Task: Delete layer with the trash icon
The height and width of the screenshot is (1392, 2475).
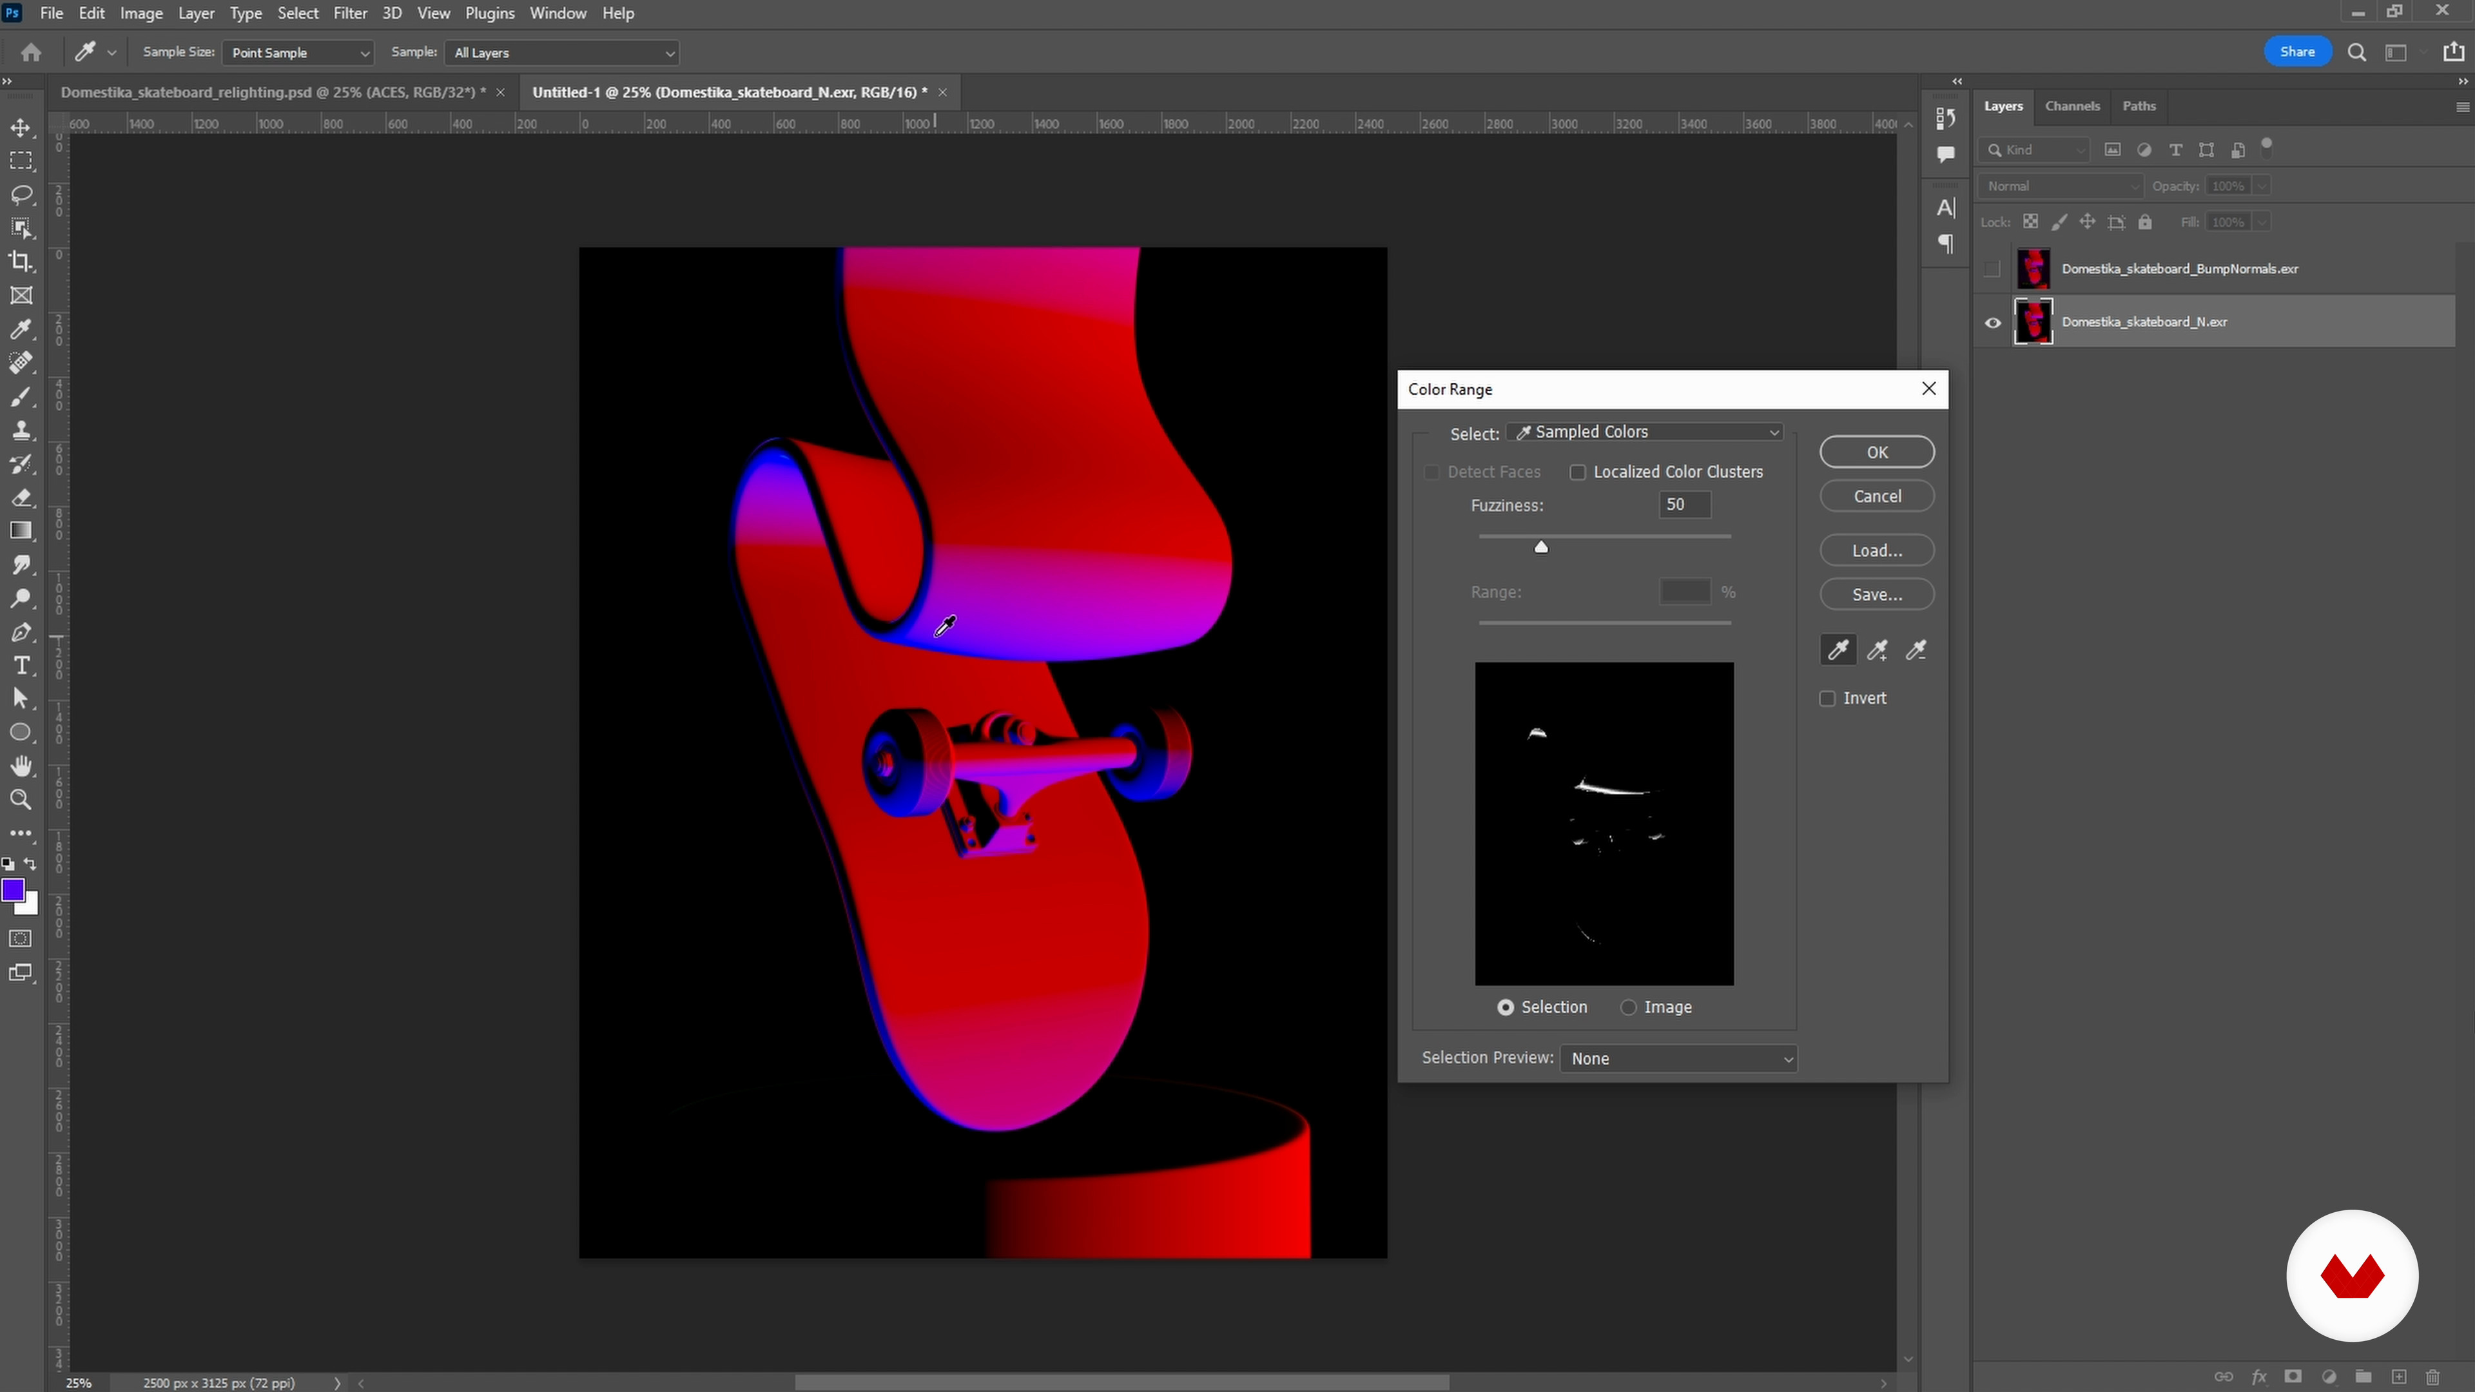Action: (2432, 1377)
